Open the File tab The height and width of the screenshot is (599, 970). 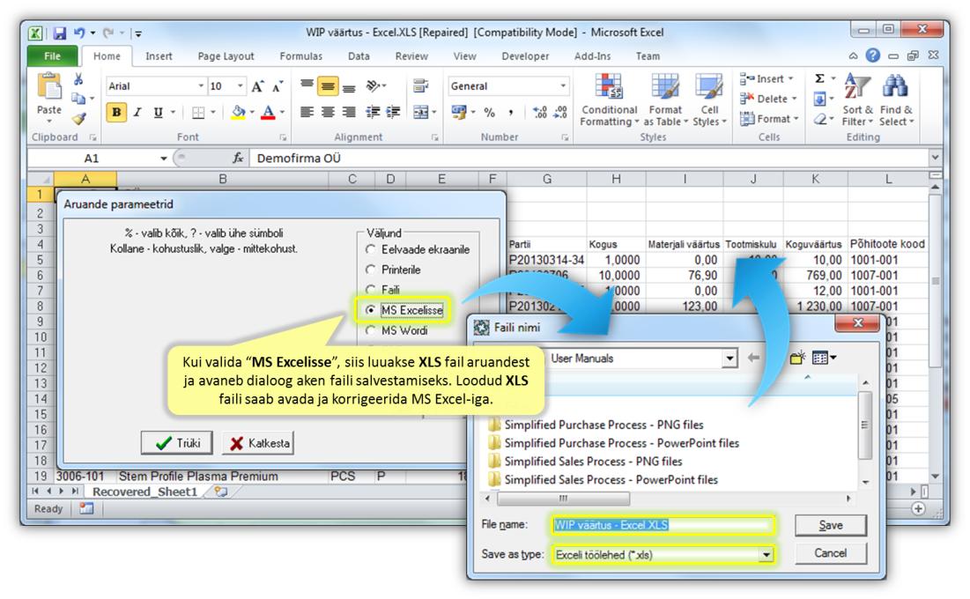pos(53,55)
